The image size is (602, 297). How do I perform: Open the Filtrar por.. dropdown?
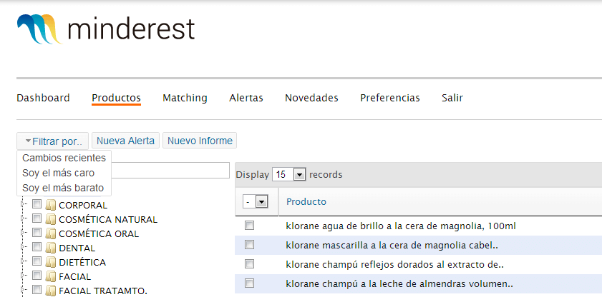(x=52, y=141)
